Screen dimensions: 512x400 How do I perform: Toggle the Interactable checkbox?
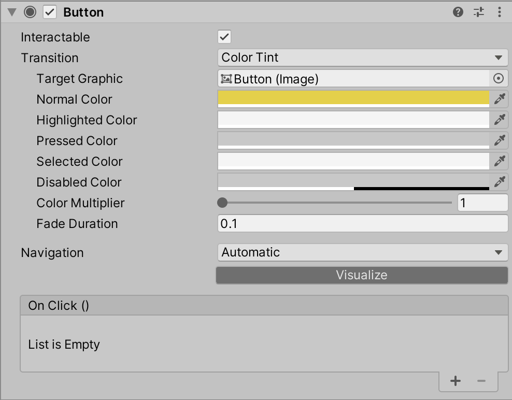pos(224,37)
